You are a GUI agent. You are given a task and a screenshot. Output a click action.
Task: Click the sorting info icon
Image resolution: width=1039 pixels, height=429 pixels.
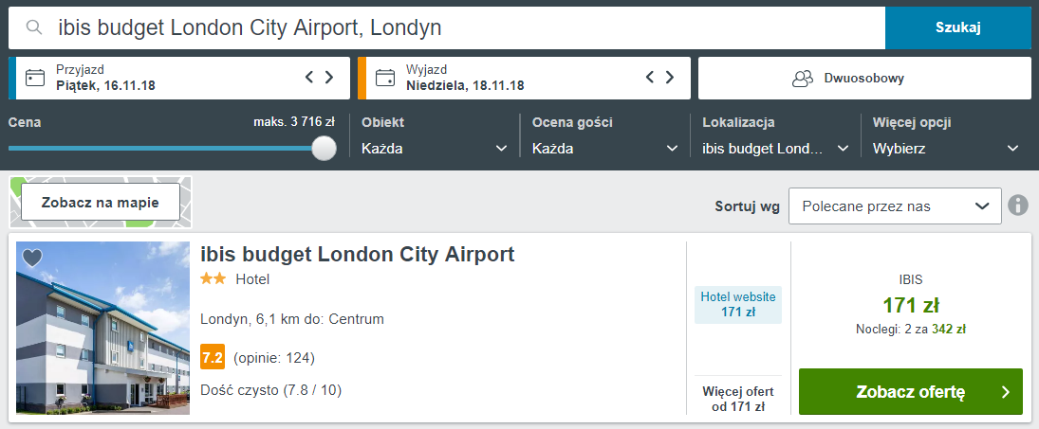(x=1018, y=206)
